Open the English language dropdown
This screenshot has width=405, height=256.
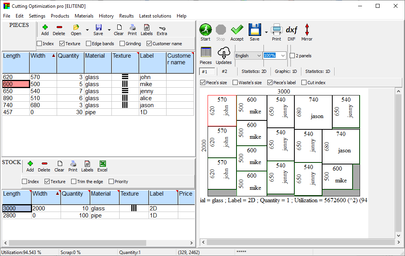coord(258,55)
